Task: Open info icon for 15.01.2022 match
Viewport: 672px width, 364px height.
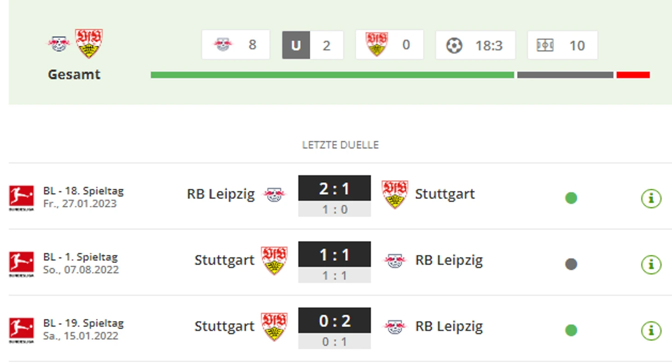Action: pos(651,331)
